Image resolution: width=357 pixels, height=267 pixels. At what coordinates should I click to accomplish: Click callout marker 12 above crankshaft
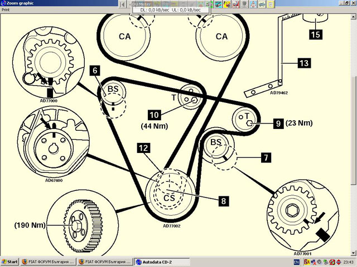[x=144, y=148]
